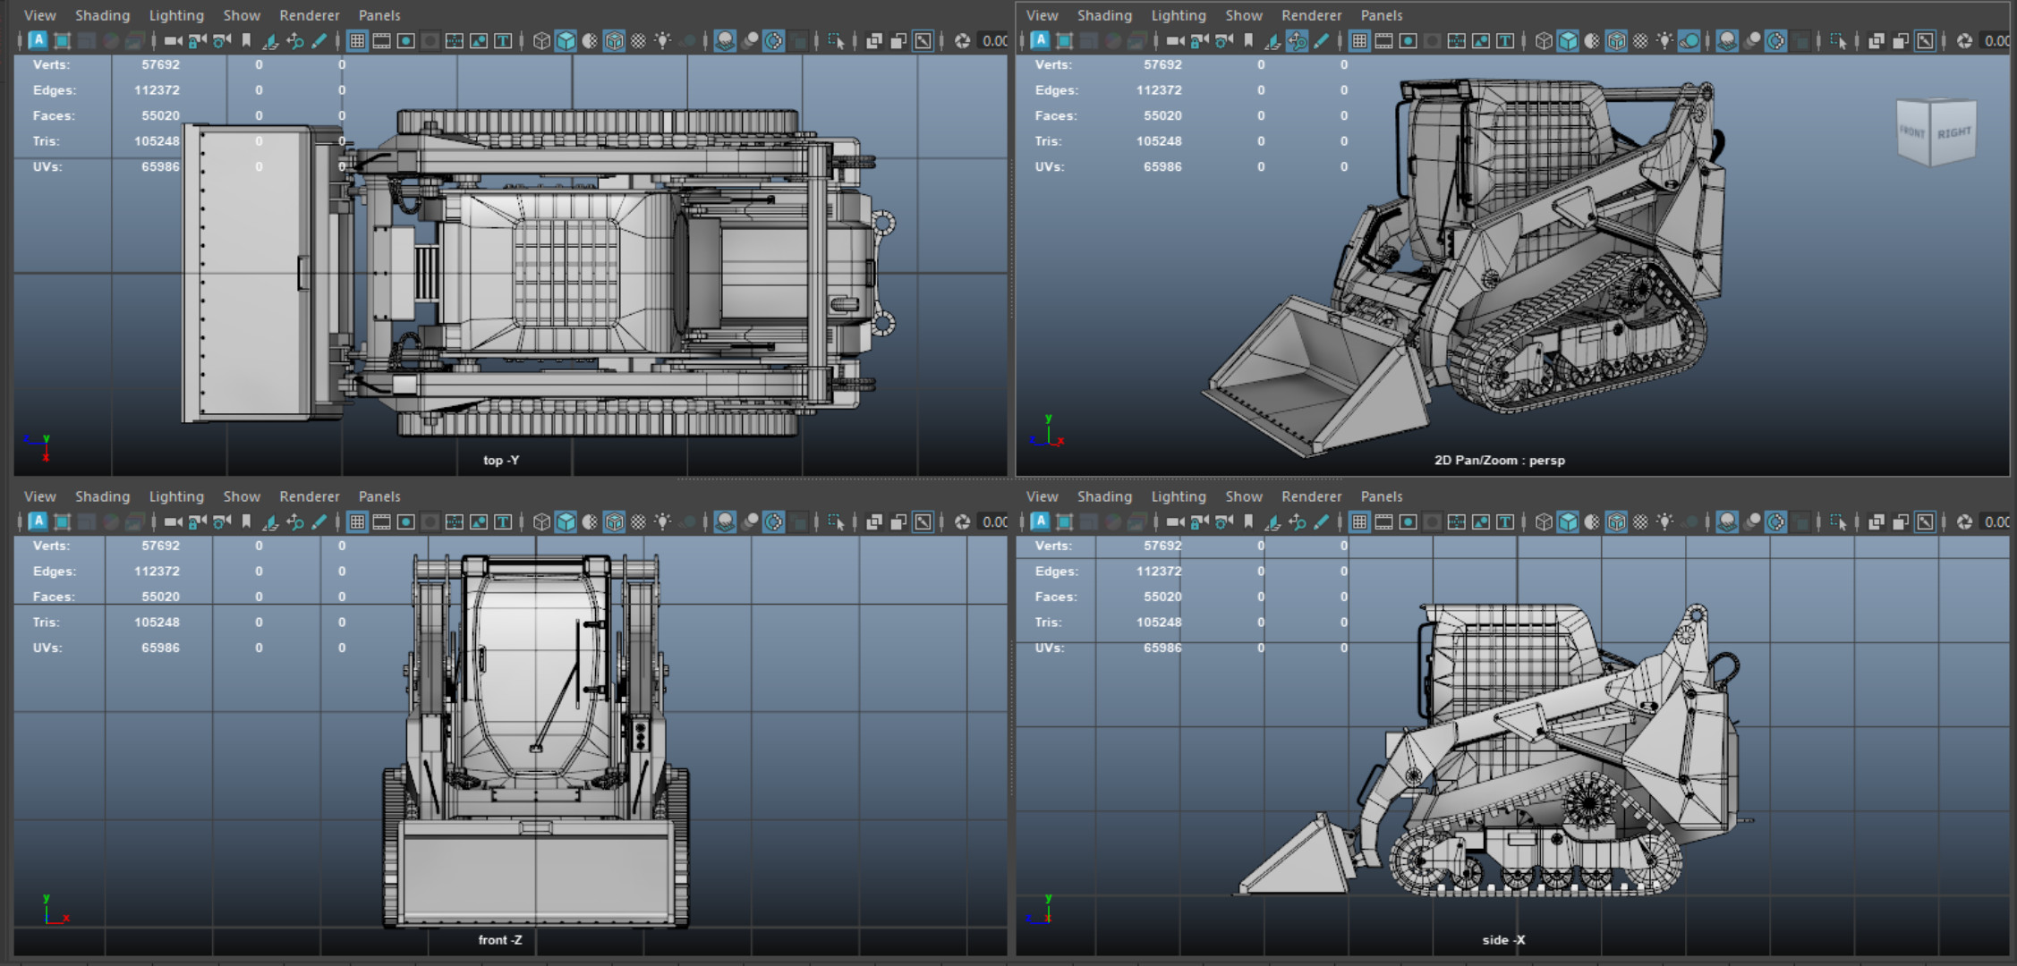Click exposure value field in top panel toolbar
The height and width of the screenshot is (966, 2017).
click(994, 40)
